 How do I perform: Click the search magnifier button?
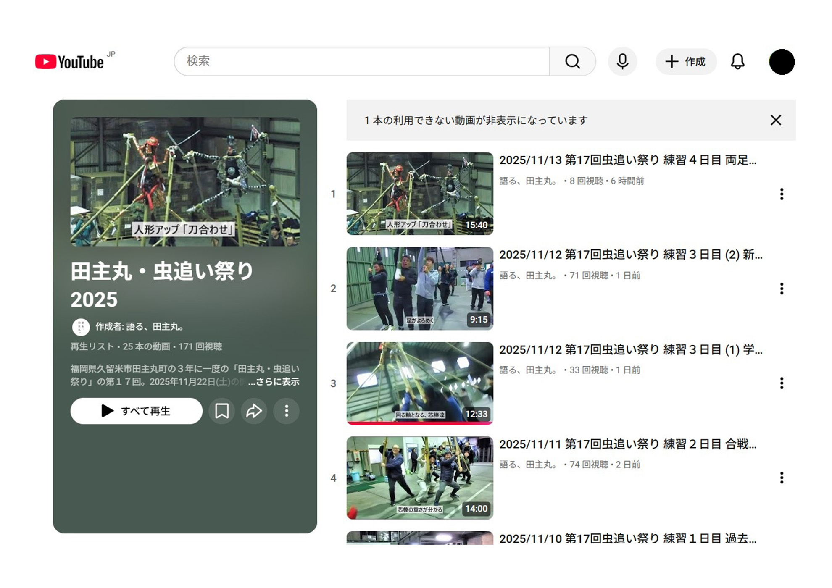coord(572,61)
